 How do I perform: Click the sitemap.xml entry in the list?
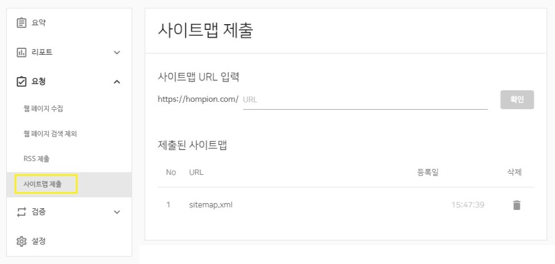tap(210, 205)
